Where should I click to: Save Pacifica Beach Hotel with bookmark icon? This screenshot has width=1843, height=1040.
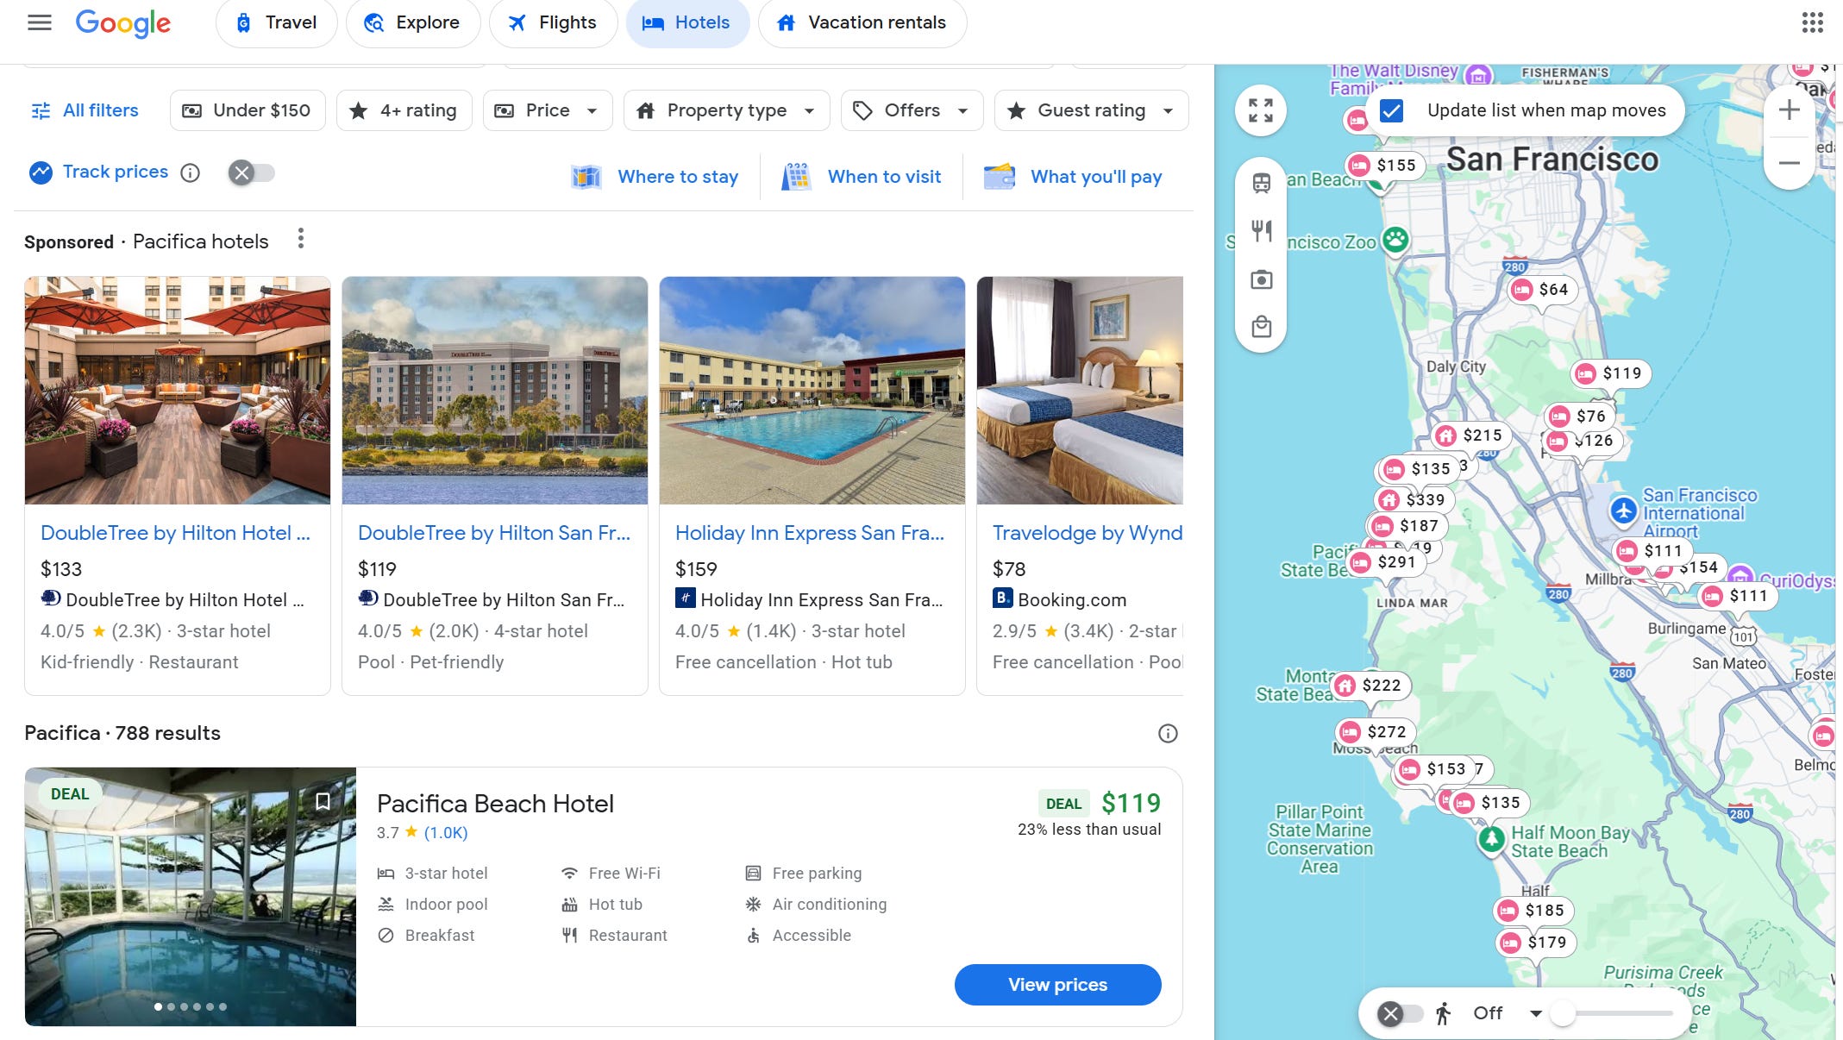tap(323, 801)
